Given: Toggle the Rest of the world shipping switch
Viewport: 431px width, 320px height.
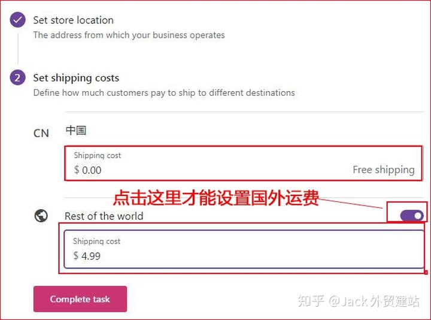Looking at the screenshot, I should (x=411, y=216).
